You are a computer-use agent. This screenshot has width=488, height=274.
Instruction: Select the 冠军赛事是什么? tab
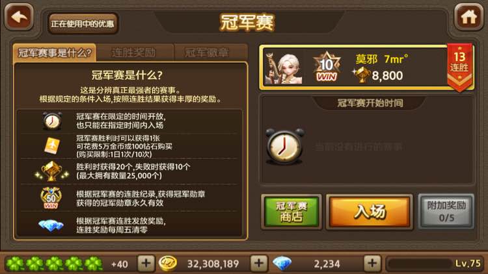[55, 53]
